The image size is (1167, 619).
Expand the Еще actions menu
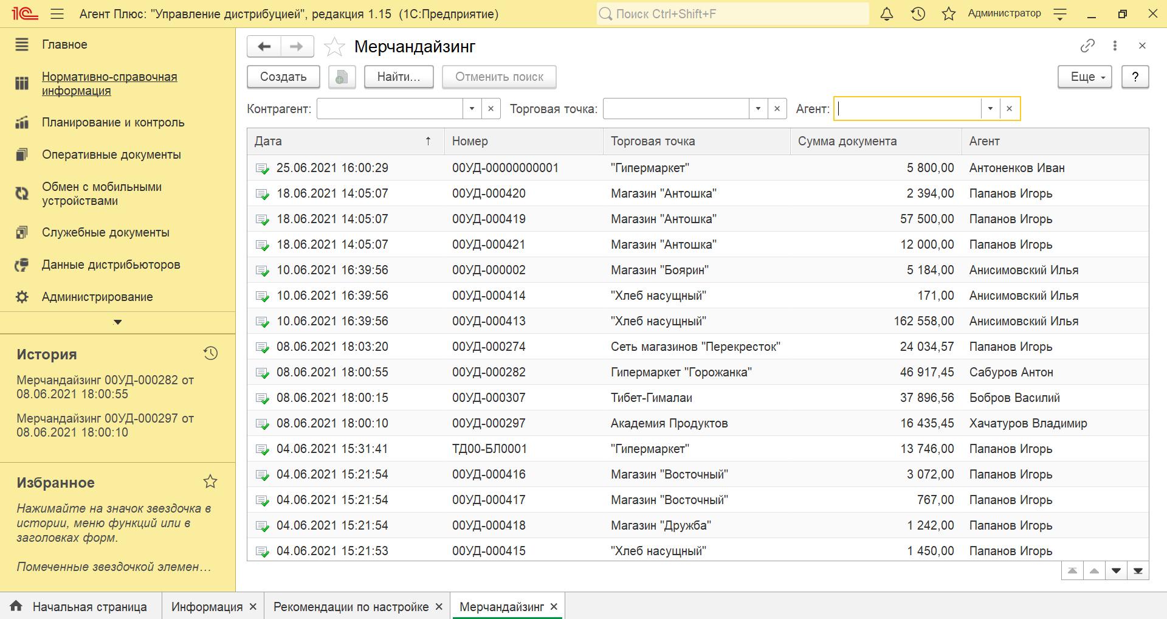(x=1085, y=77)
